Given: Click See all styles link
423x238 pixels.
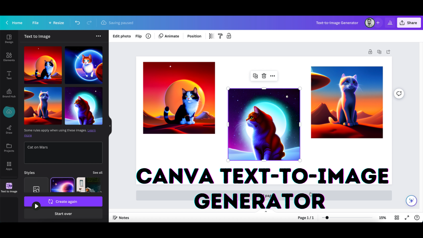Looking at the screenshot, I should tap(97, 173).
